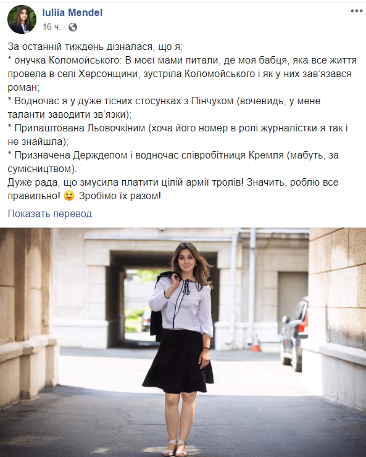This screenshot has width=366, height=457.
Task: Click the word "Кремля" in the post
Action: coord(266,155)
